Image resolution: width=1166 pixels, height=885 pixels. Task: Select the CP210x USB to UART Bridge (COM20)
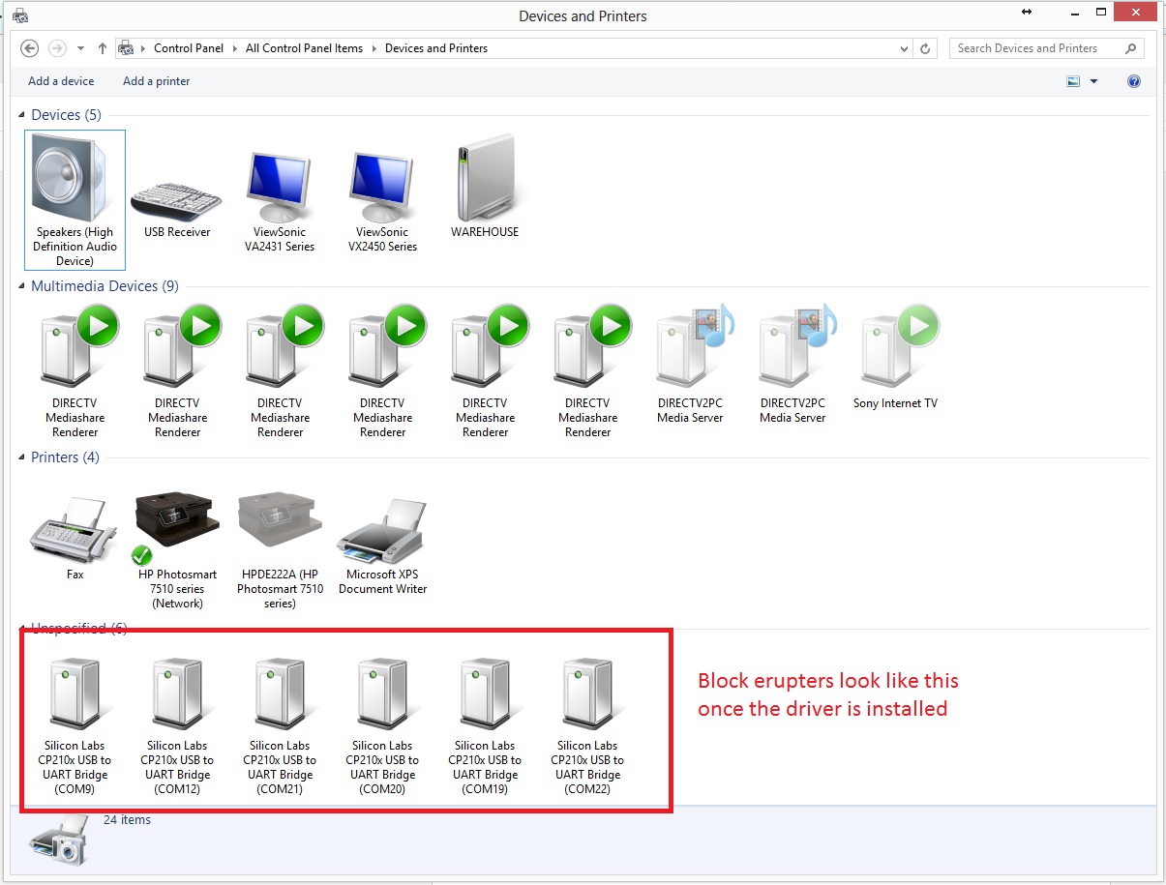382,725
